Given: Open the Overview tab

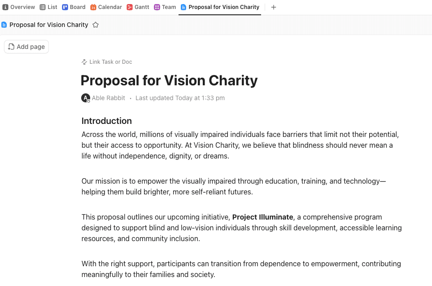Looking at the screenshot, I should coord(19,7).
